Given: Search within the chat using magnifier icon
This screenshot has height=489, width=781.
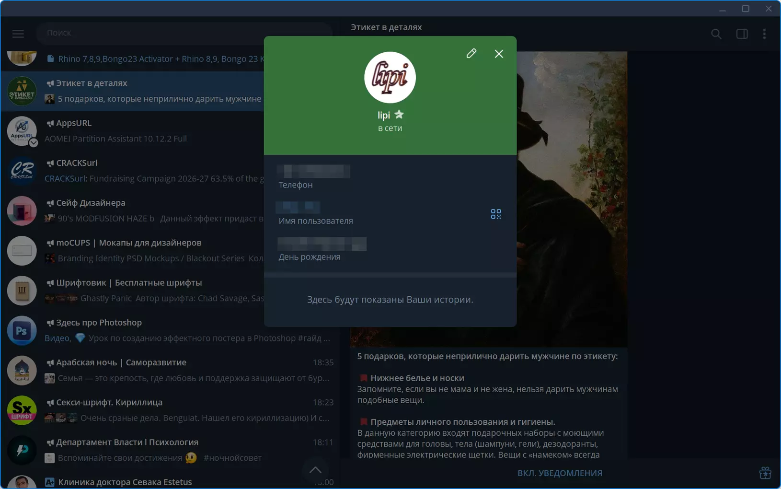Looking at the screenshot, I should click(716, 34).
